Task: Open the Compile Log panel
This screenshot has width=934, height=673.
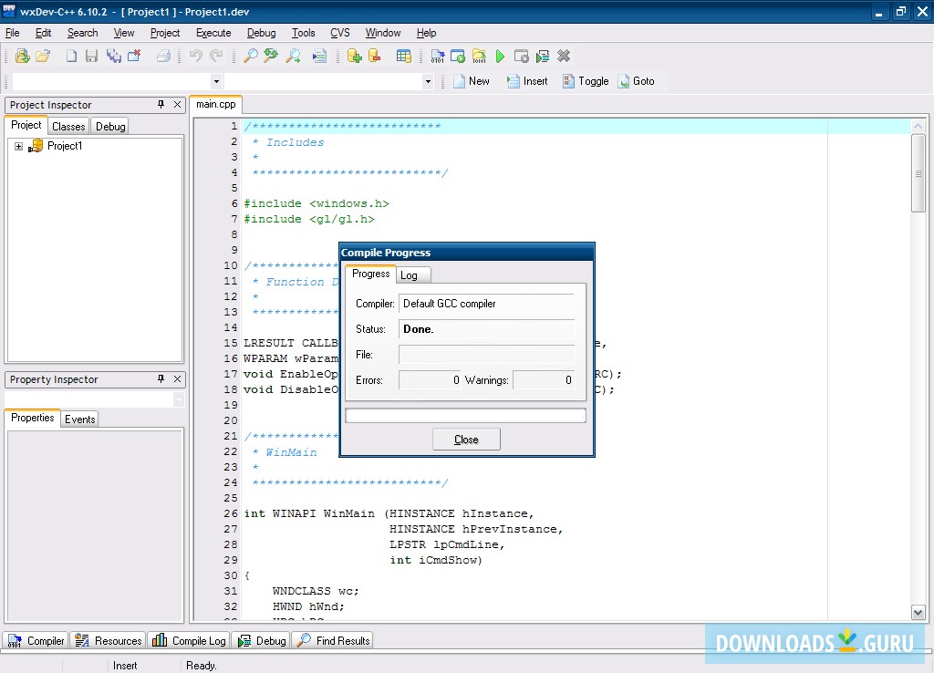Action: (x=188, y=640)
